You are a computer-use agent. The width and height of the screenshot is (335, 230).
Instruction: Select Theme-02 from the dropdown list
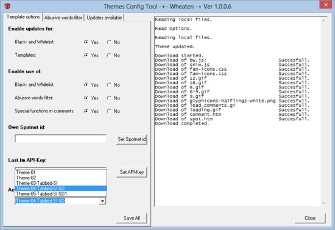point(61,178)
